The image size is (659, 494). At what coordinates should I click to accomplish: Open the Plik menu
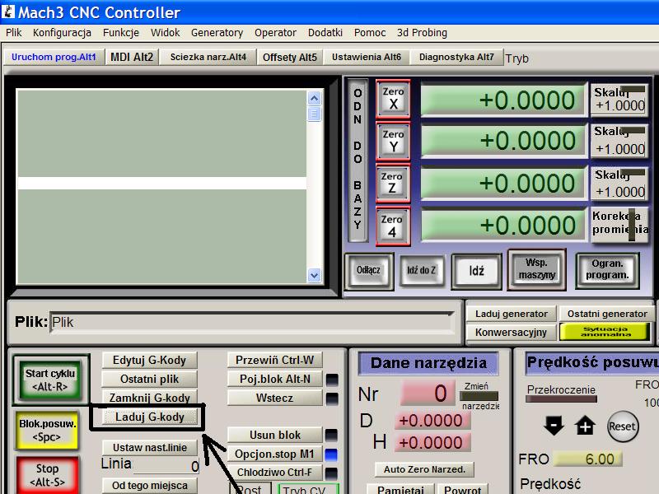13,32
